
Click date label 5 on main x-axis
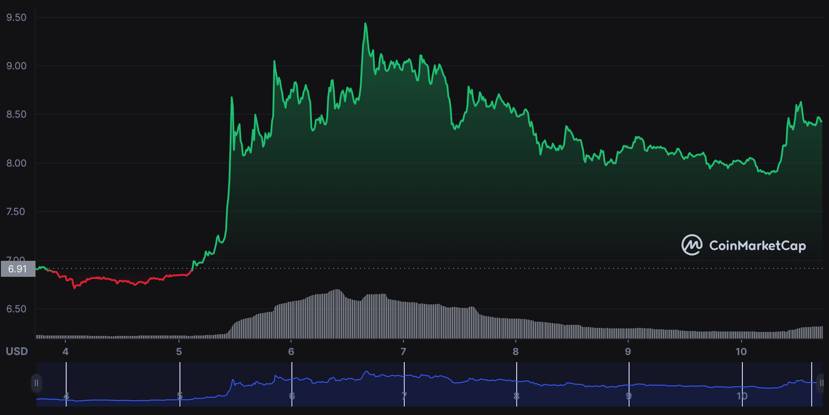[179, 351]
